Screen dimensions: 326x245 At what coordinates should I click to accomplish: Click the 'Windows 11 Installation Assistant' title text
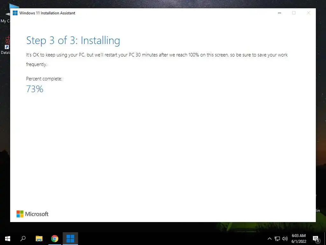point(47,13)
